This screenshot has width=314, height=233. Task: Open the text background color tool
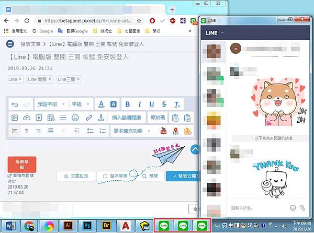(x=114, y=104)
